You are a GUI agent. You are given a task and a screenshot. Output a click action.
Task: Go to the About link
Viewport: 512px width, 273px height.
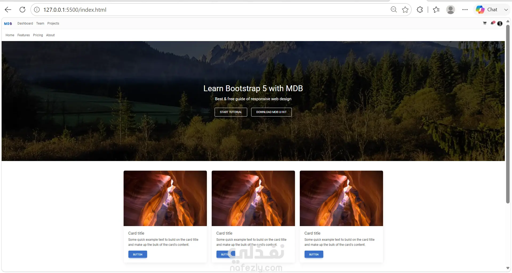coord(50,35)
